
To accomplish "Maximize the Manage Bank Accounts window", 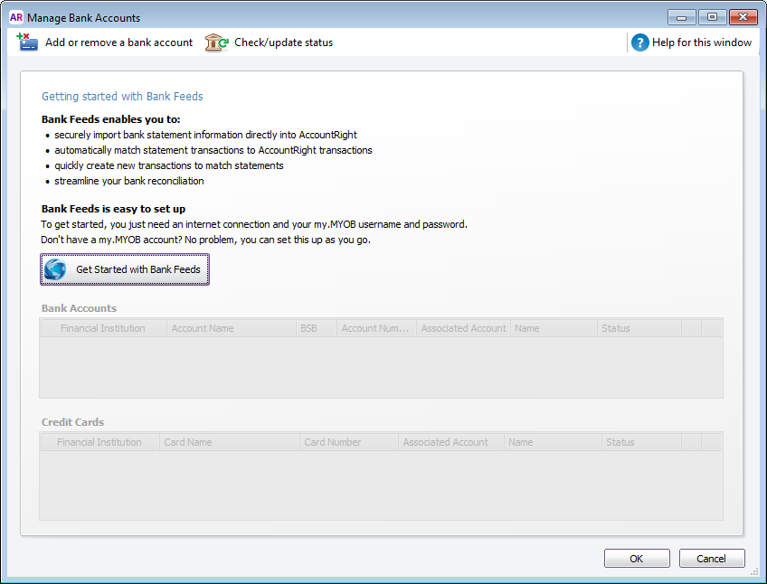I will pyautogui.click(x=712, y=17).
